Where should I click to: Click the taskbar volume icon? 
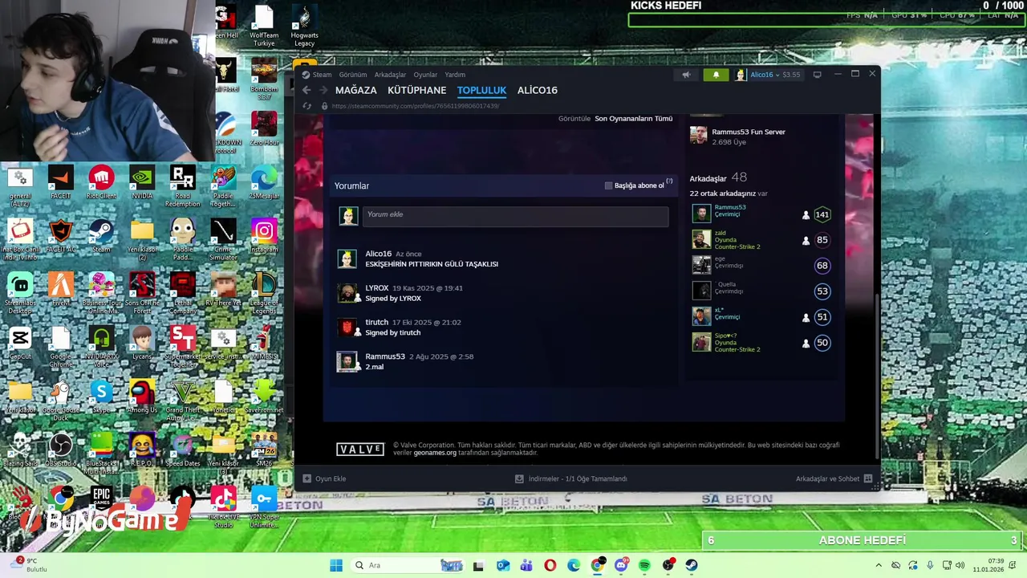960,565
